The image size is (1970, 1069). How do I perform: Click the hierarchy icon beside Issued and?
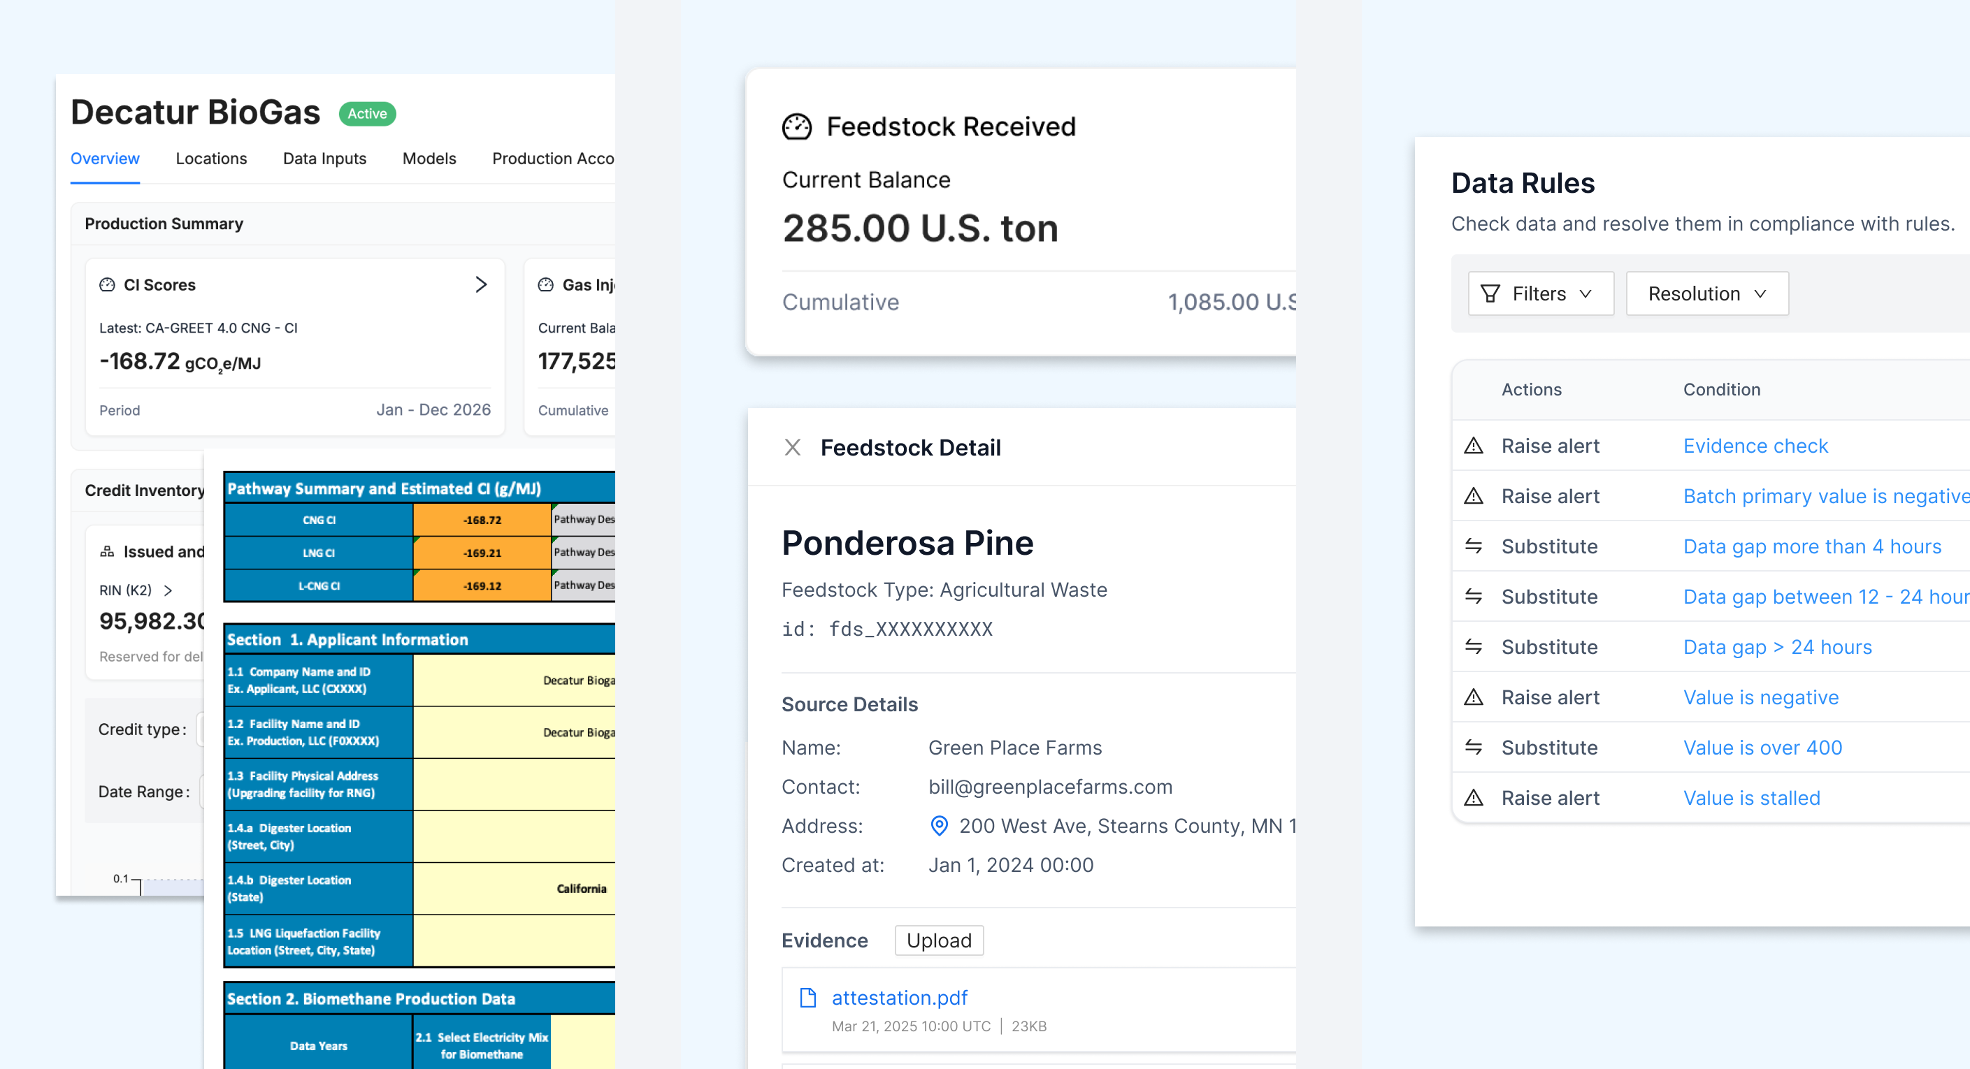(107, 551)
